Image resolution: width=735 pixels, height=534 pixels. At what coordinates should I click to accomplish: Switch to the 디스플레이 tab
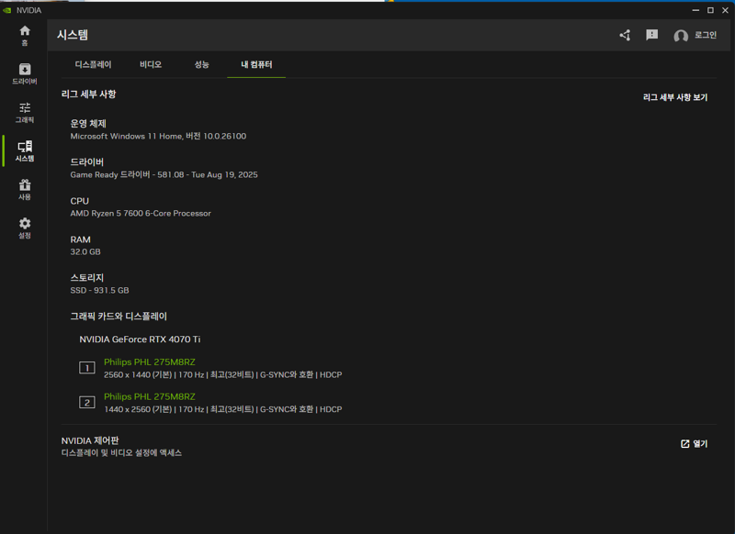point(94,64)
